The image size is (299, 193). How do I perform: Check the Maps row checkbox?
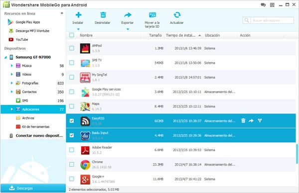click(72, 106)
